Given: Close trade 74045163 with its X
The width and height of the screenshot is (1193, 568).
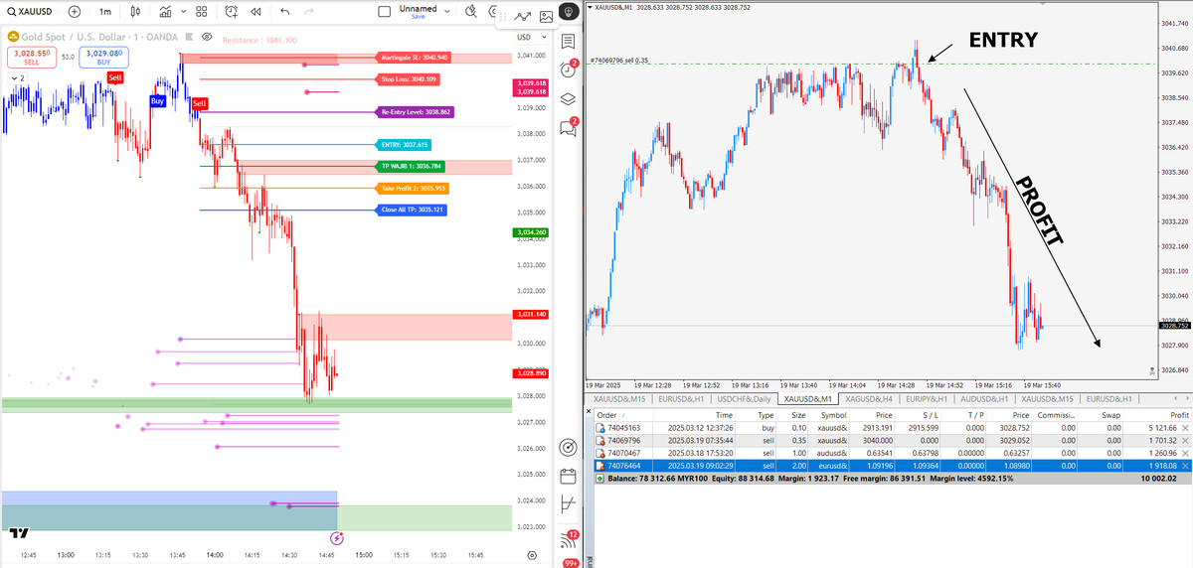Looking at the screenshot, I should pyautogui.click(x=1184, y=427).
